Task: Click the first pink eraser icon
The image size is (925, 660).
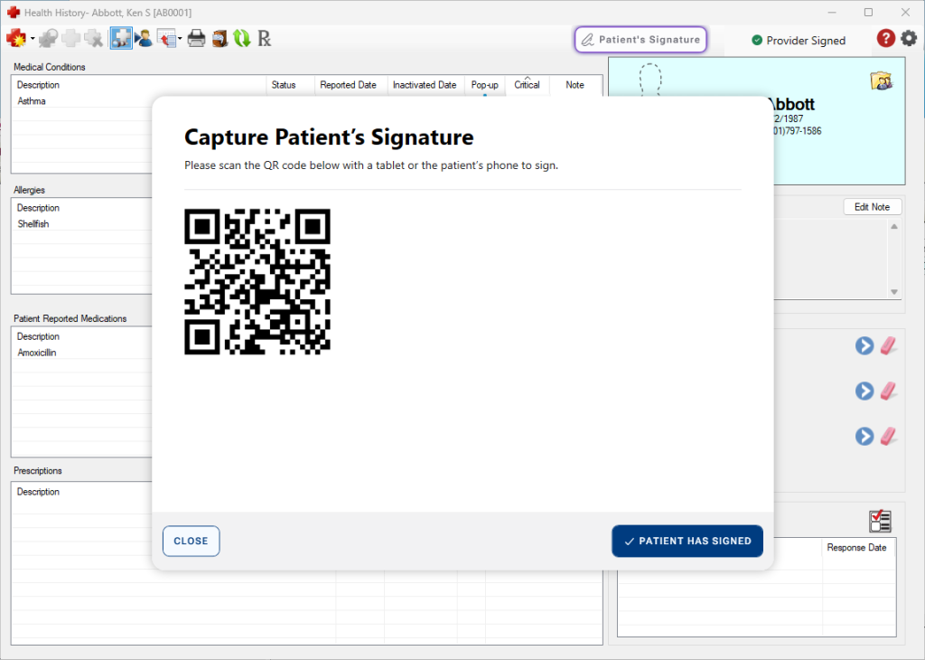Action: click(x=890, y=345)
